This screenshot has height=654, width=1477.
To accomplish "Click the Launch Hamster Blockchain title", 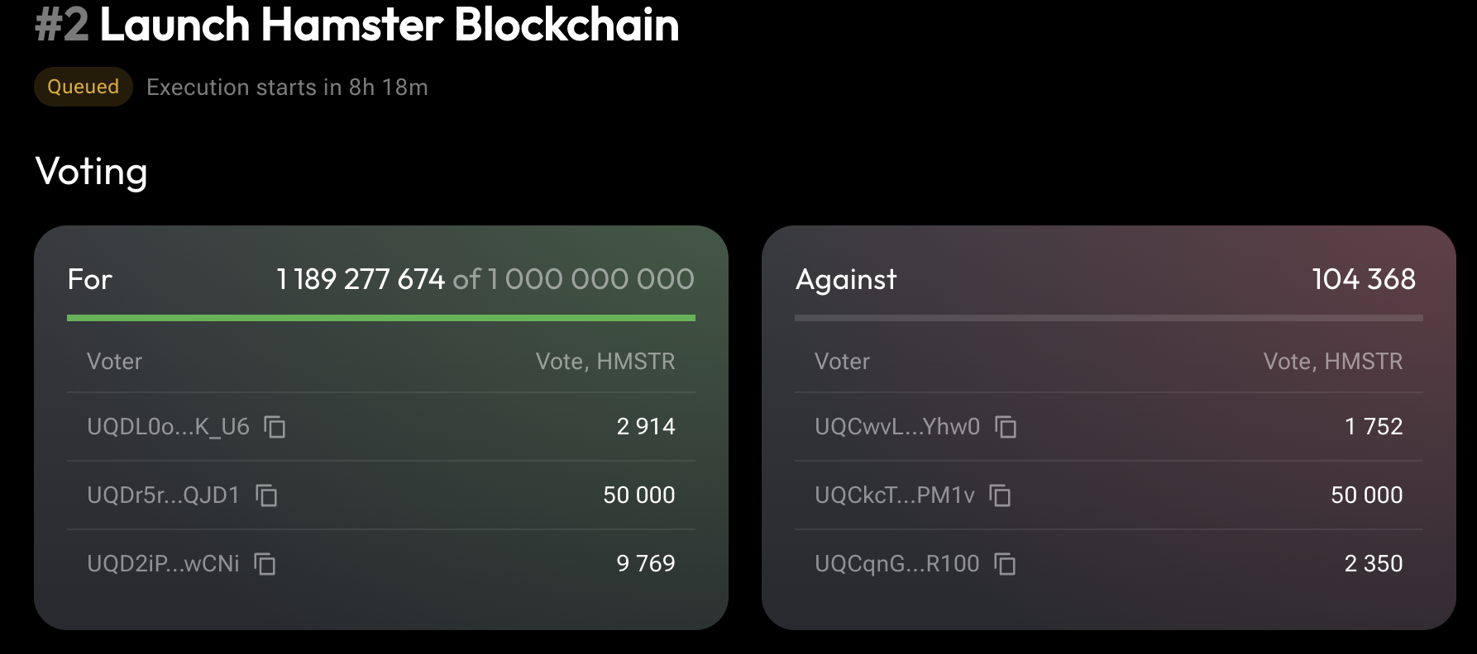I will click(x=389, y=25).
